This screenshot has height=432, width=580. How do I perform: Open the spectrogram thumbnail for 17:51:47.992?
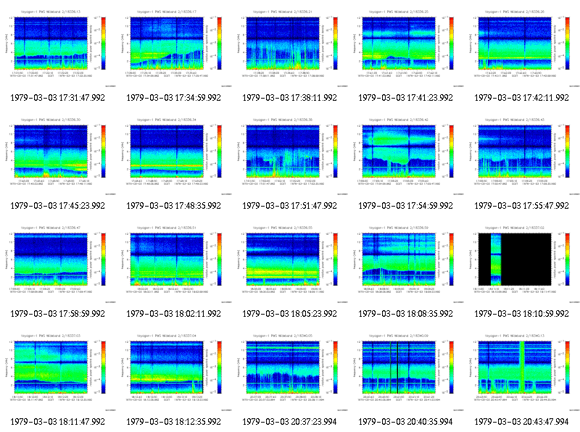tap(290, 156)
